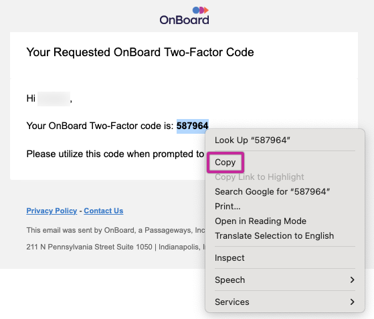
Task: Click the 'Please utilize this code' sentence
Action: (x=115, y=154)
